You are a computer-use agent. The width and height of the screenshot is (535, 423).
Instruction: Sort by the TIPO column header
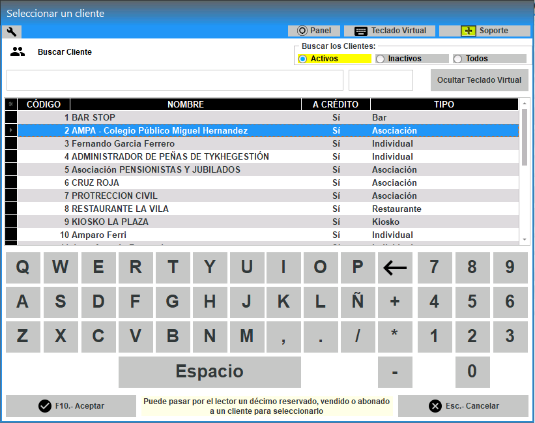444,104
